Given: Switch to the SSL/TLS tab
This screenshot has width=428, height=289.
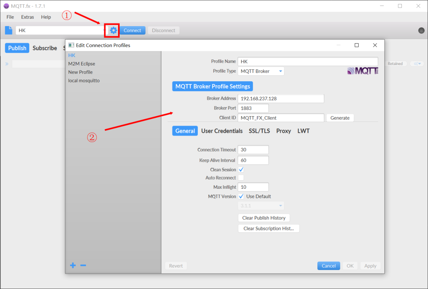Looking at the screenshot, I should coord(259,131).
